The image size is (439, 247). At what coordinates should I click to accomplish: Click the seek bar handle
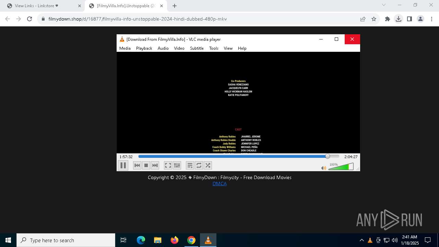pyautogui.click(x=328, y=156)
